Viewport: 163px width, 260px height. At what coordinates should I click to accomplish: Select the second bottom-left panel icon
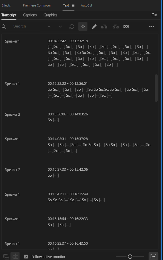click(15, 256)
